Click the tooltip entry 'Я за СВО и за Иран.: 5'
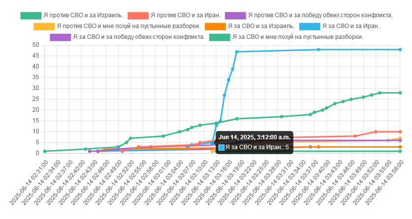Screen dimensions: 412x219 257,147
